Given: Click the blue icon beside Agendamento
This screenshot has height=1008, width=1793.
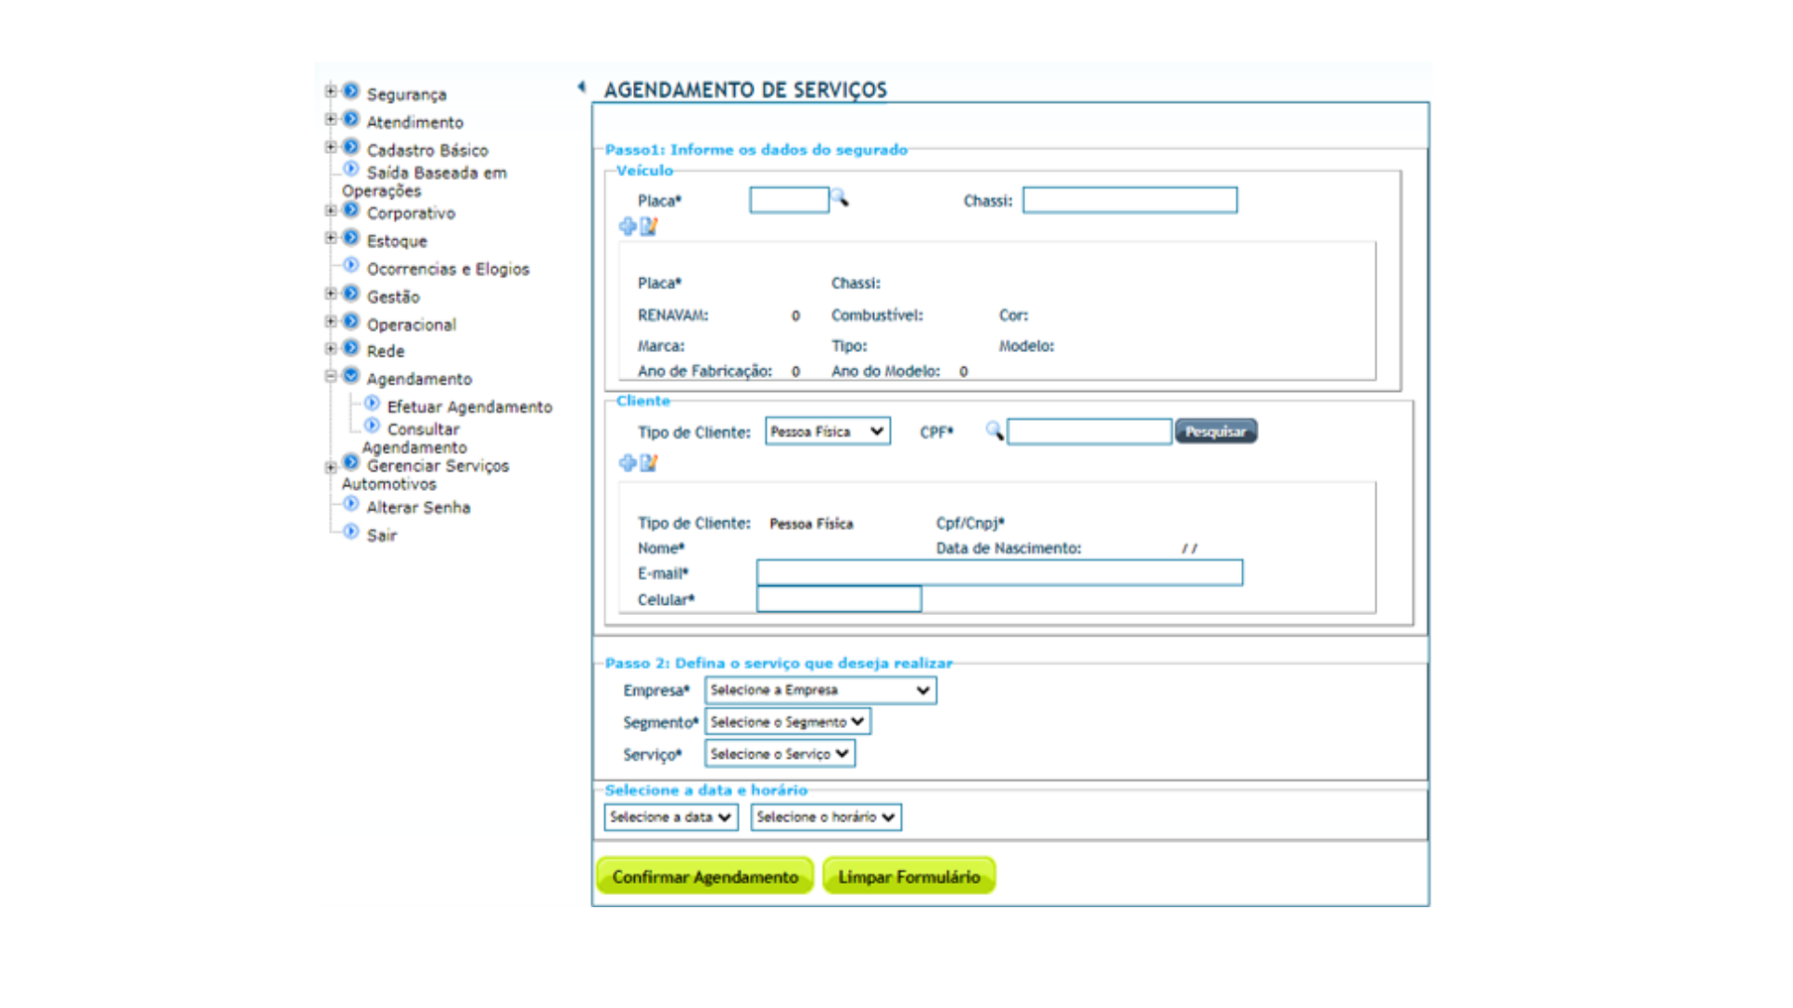Looking at the screenshot, I should (351, 376).
